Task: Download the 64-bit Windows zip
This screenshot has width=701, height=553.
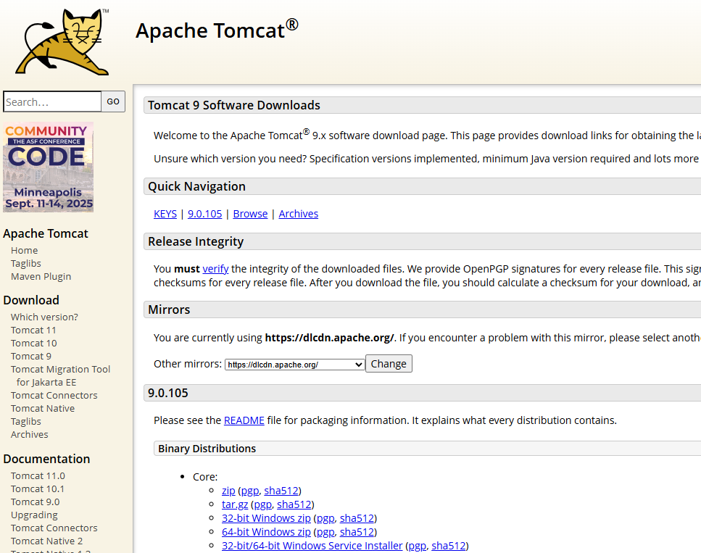Action: 266,532
